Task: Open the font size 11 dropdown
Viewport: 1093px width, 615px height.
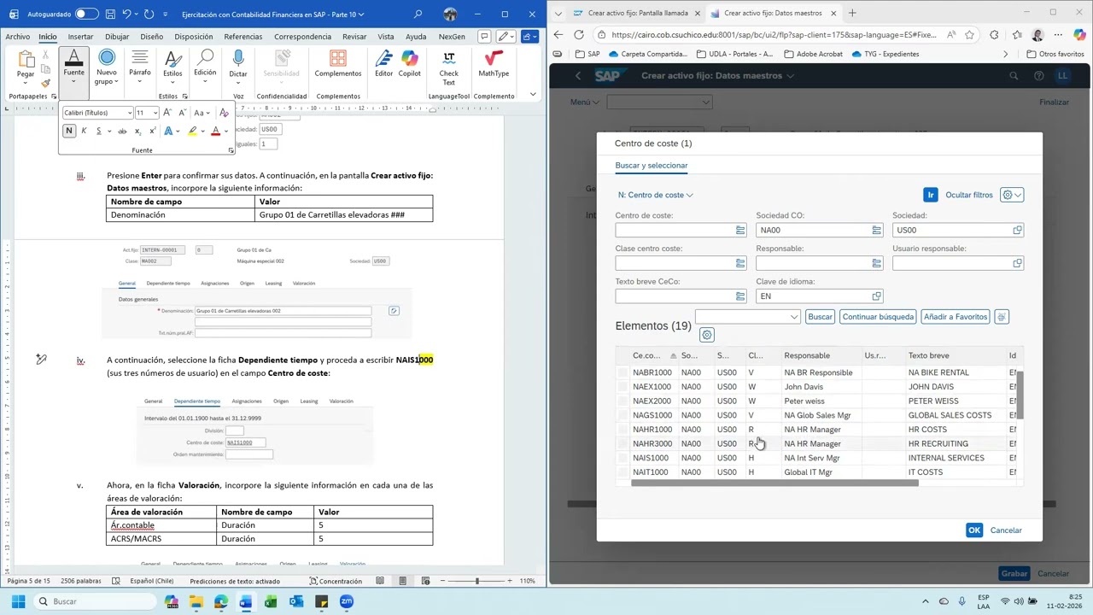Action: pyautogui.click(x=155, y=113)
